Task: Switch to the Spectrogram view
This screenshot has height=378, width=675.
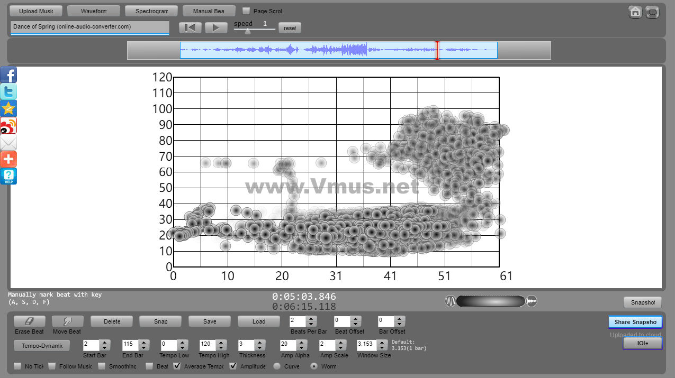Action: tap(151, 11)
